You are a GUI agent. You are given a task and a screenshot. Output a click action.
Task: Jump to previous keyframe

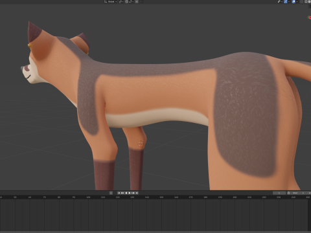coord(122,193)
